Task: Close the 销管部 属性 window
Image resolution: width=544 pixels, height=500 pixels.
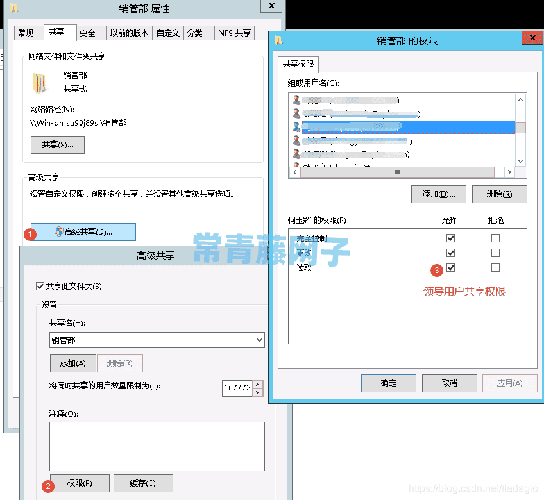Action: click(271, 6)
